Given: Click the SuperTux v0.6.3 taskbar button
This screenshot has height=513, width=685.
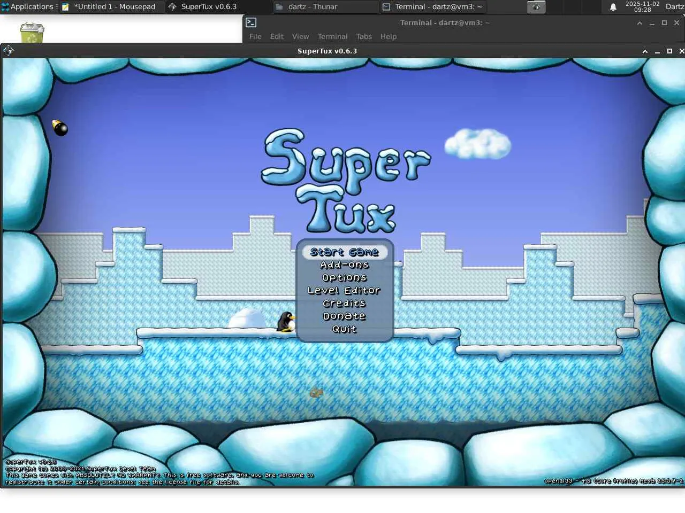Looking at the screenshot, I should click(218, 7).
